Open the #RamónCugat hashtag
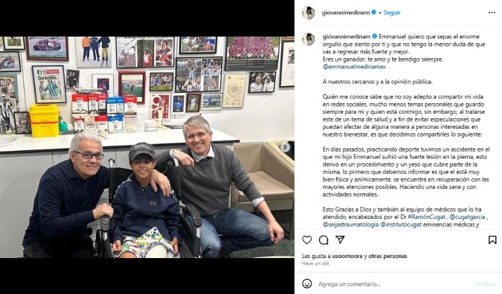 coord(426,217)
